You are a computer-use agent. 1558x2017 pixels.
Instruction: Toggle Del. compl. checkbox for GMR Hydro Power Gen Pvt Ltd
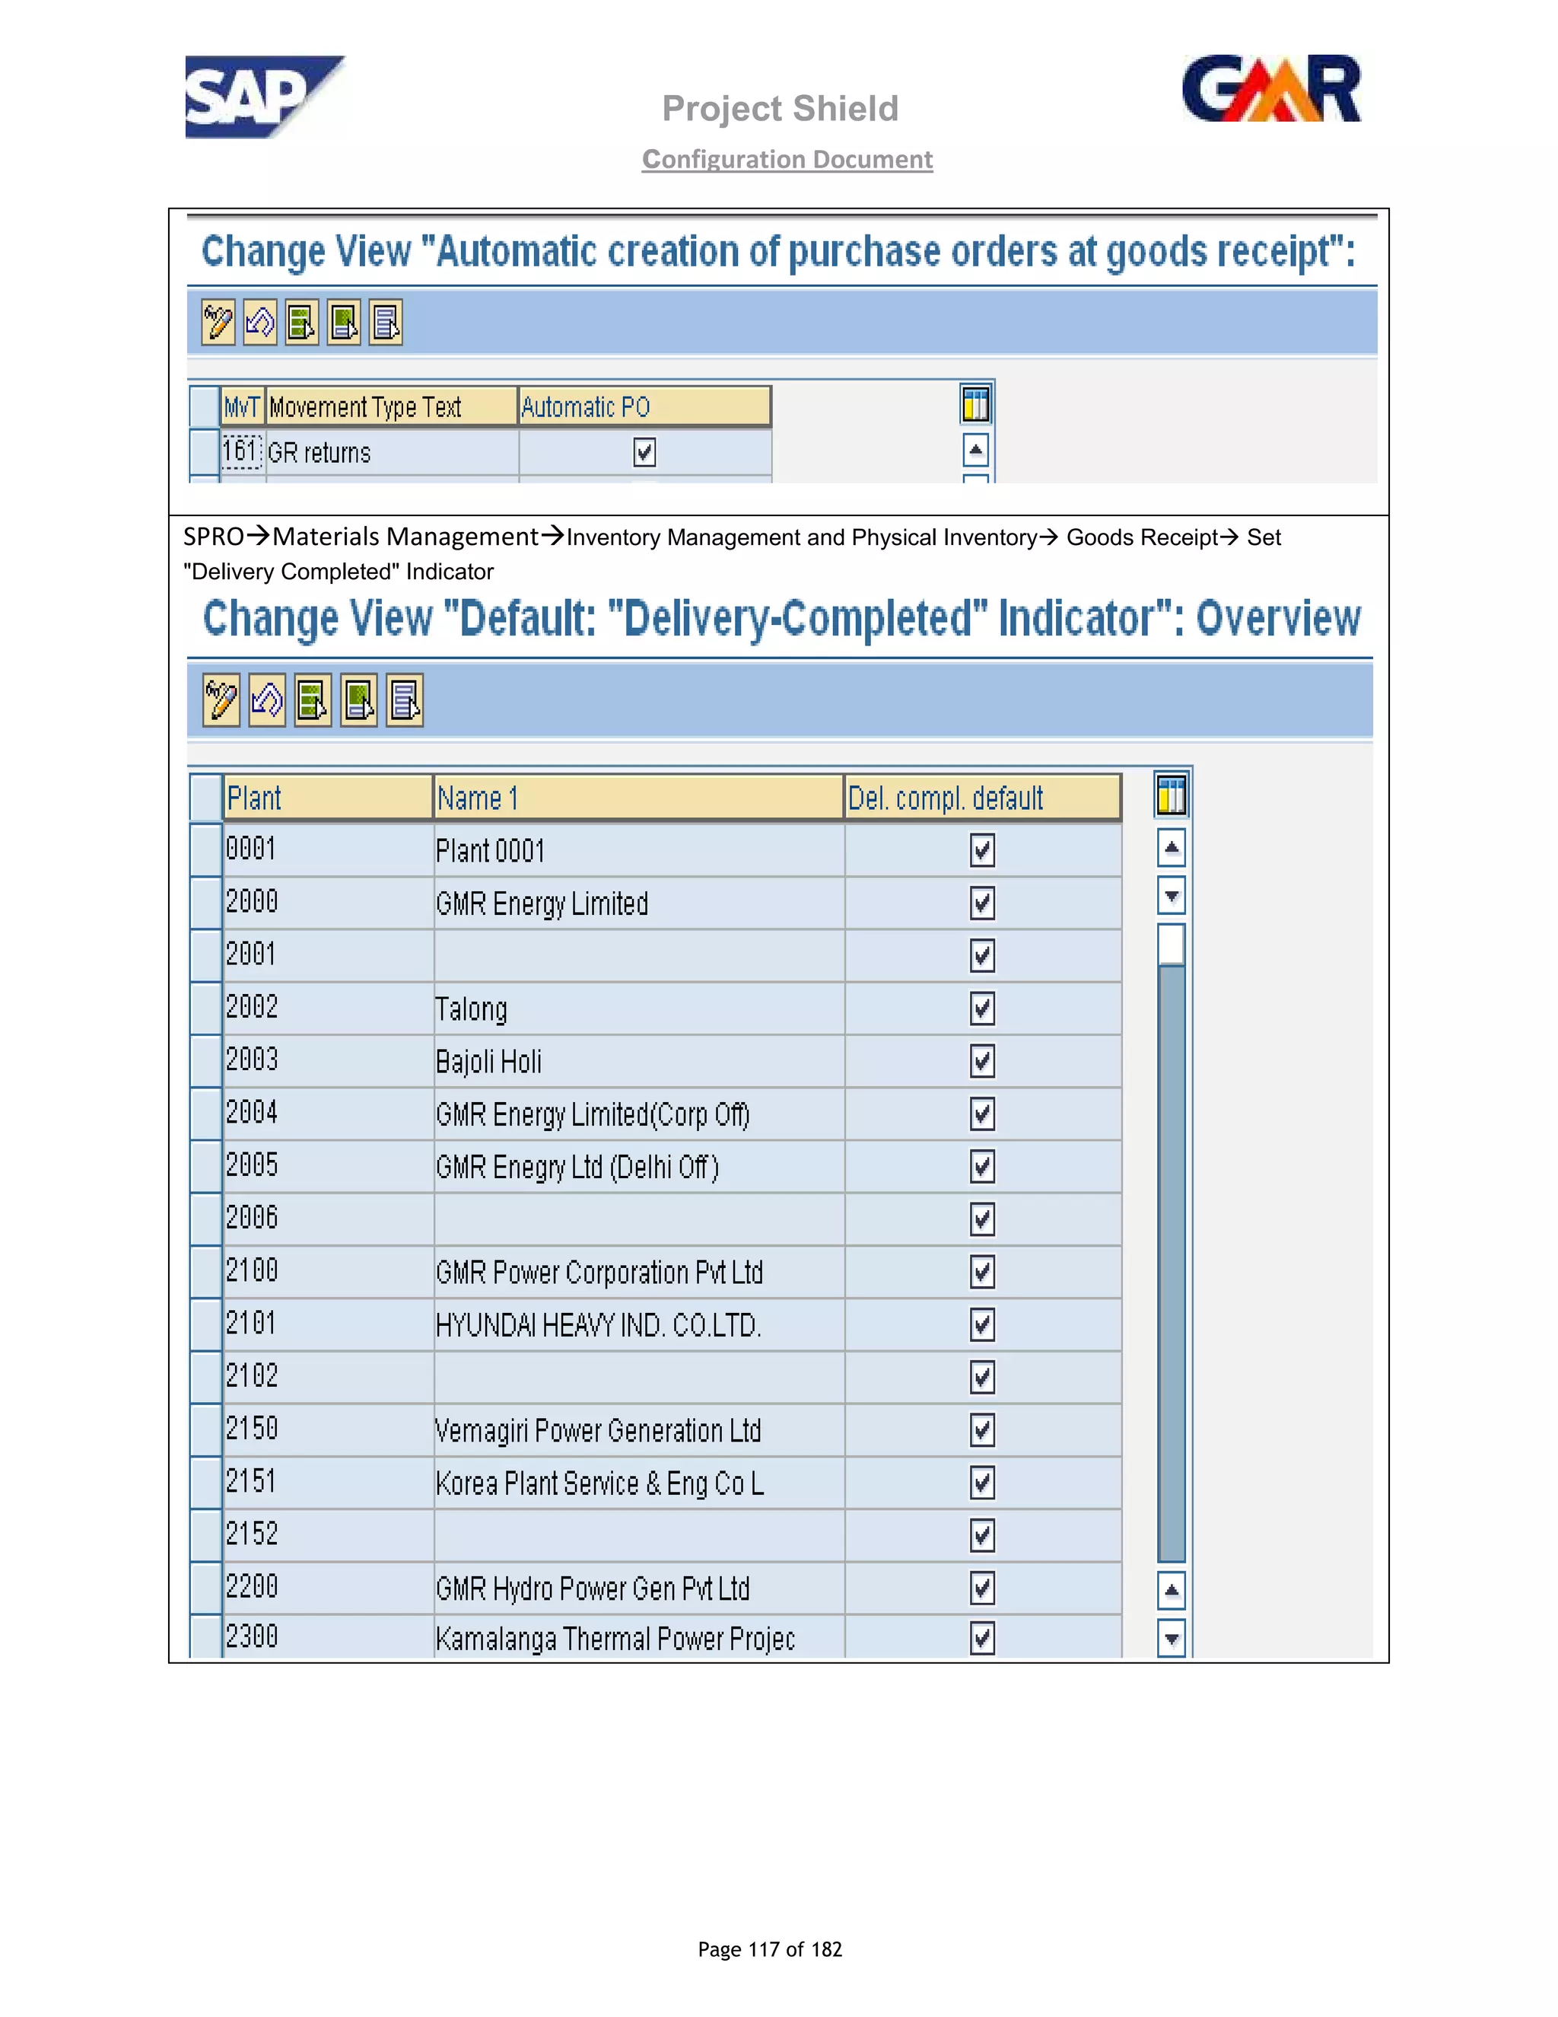click(982, 1588)
